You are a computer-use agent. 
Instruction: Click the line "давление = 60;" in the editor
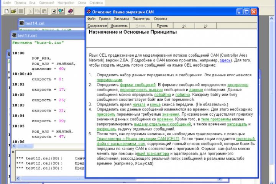point(49,69)
